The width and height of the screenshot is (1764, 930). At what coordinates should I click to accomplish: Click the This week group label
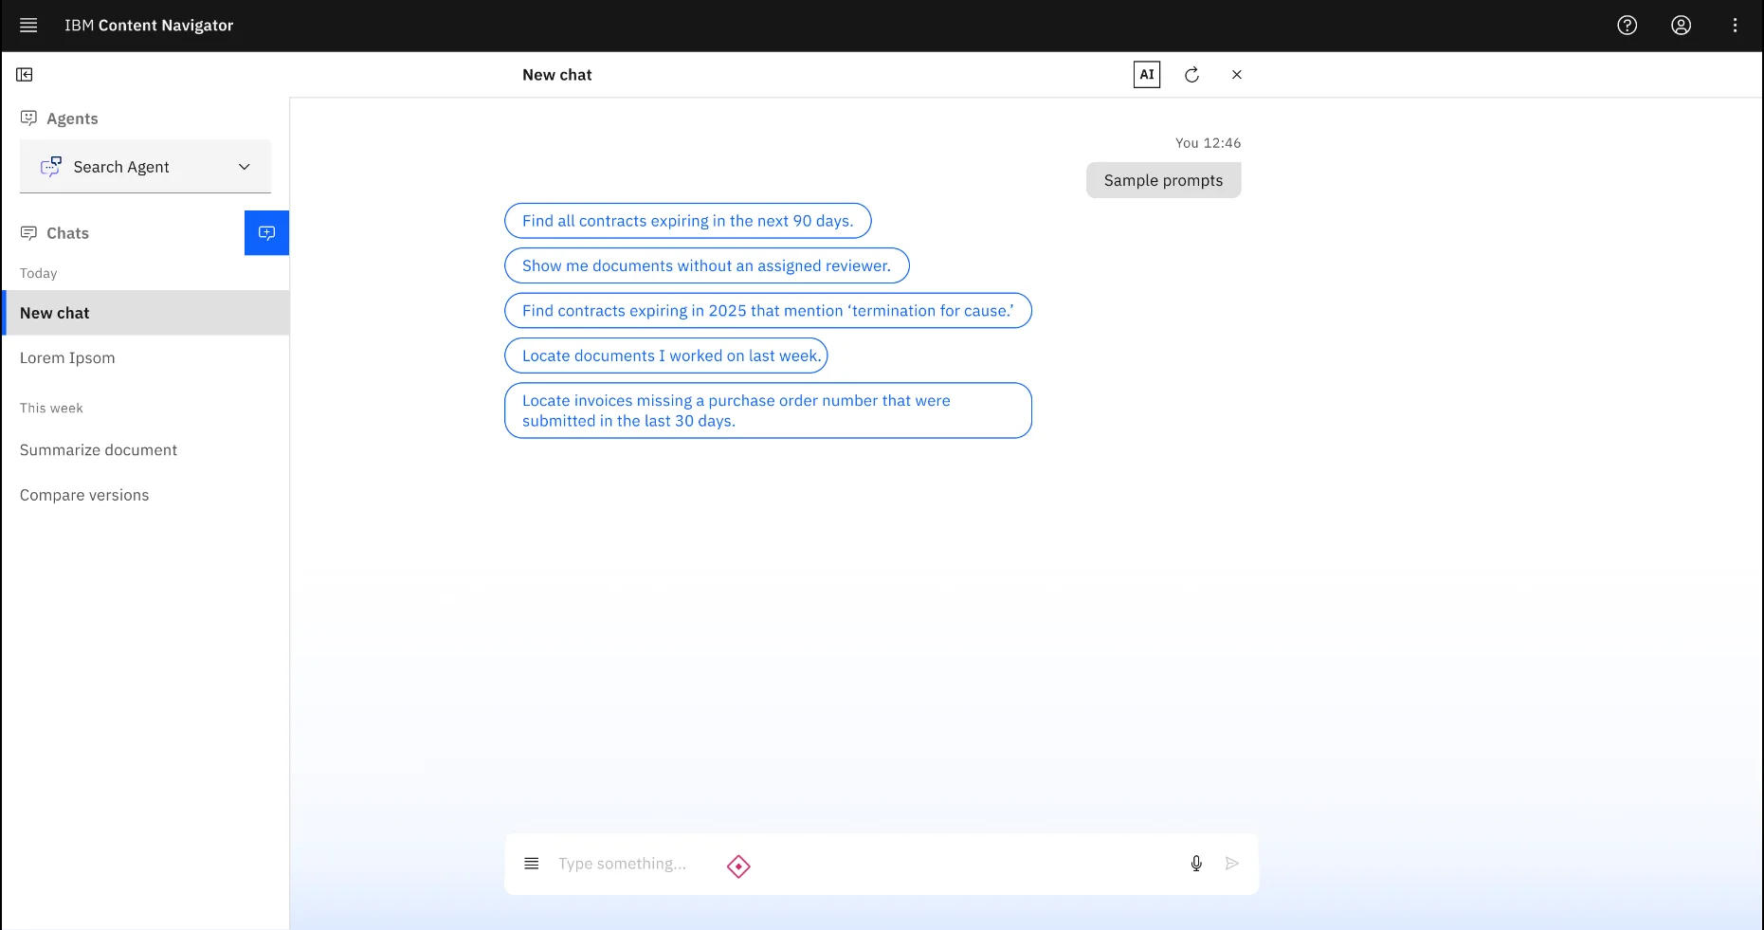pos(51,408)
